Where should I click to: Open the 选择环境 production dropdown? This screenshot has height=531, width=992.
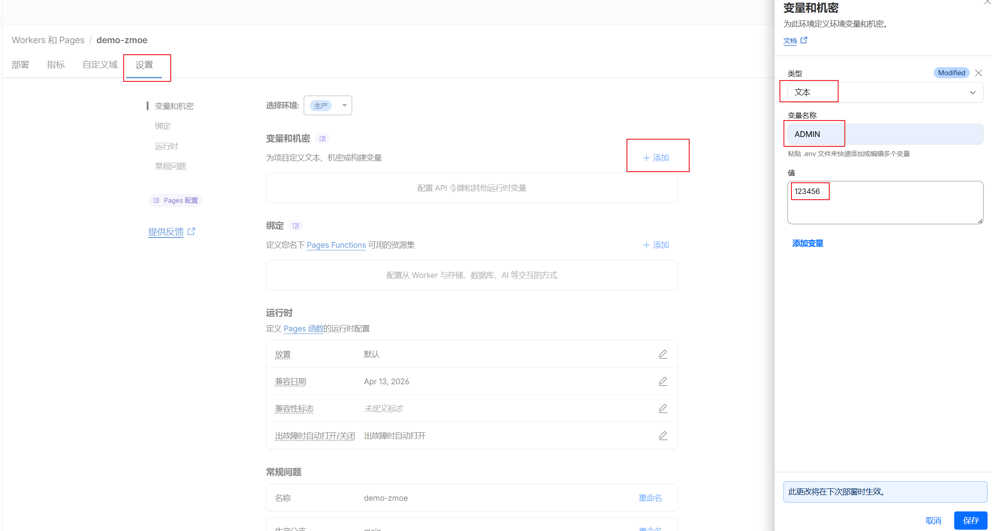328,105
